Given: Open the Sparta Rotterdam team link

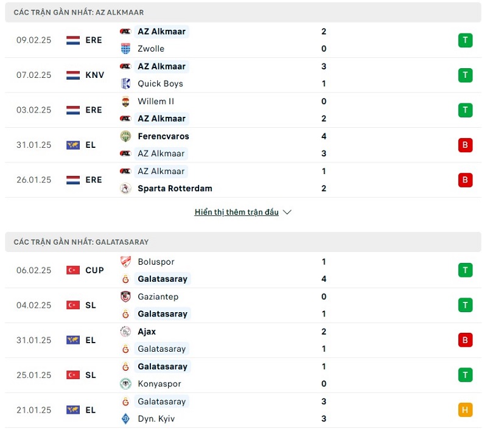Looking at the screenshot, I should click(x=175, y=189).
